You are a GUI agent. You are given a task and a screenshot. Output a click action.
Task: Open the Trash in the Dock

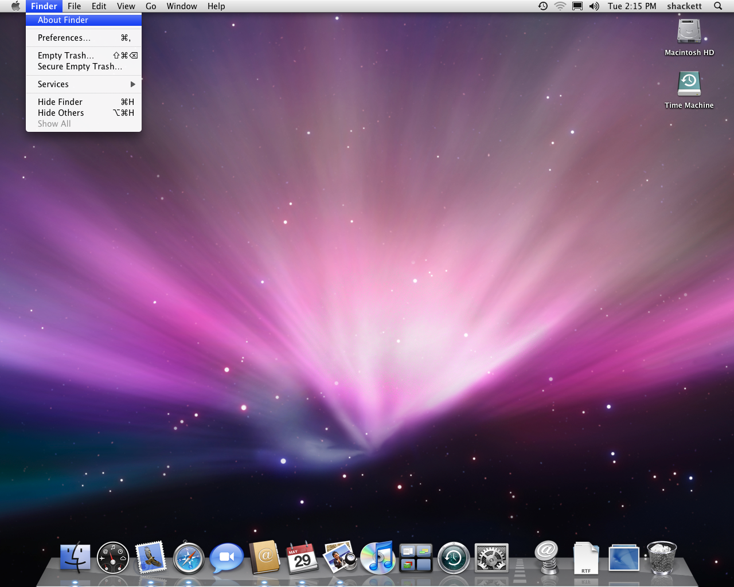click(661, 558)
